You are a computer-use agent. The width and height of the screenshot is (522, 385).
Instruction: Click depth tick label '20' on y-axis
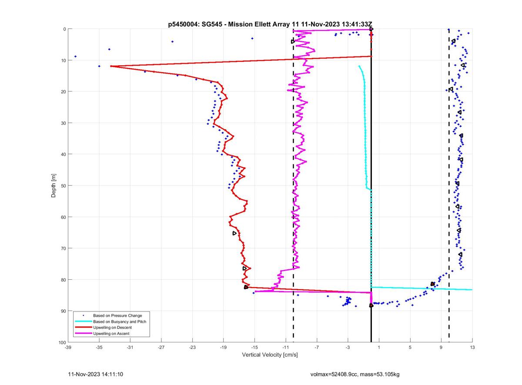63,92
